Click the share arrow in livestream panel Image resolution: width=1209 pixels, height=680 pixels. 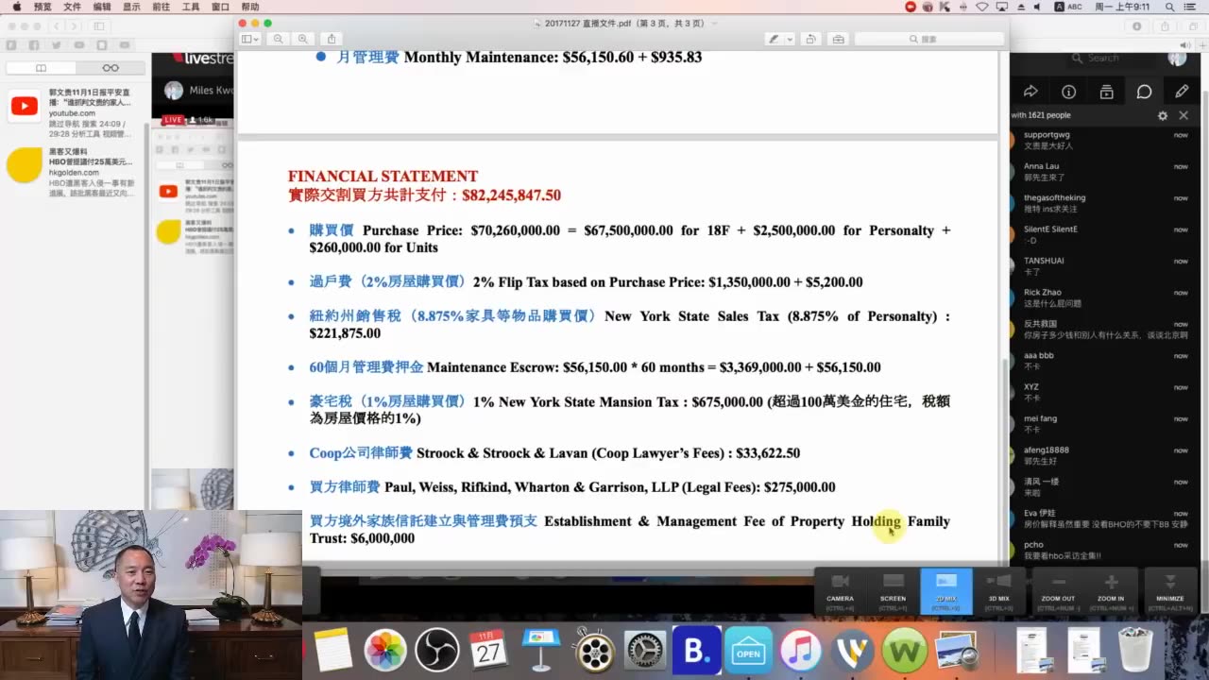1030,92
